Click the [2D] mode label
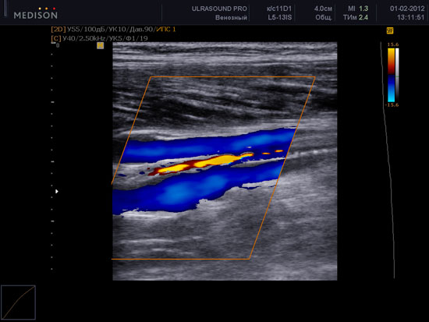This screenshot has width=429, height=322. (58, 30)
